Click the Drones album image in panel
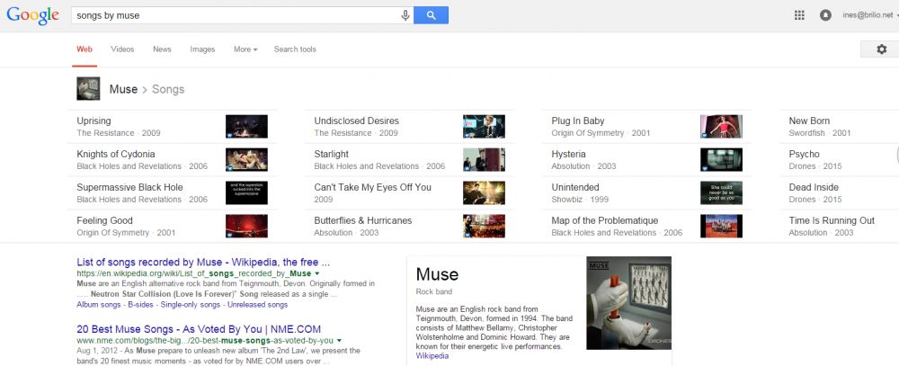The image size is (899, 366). coord(629,303)
